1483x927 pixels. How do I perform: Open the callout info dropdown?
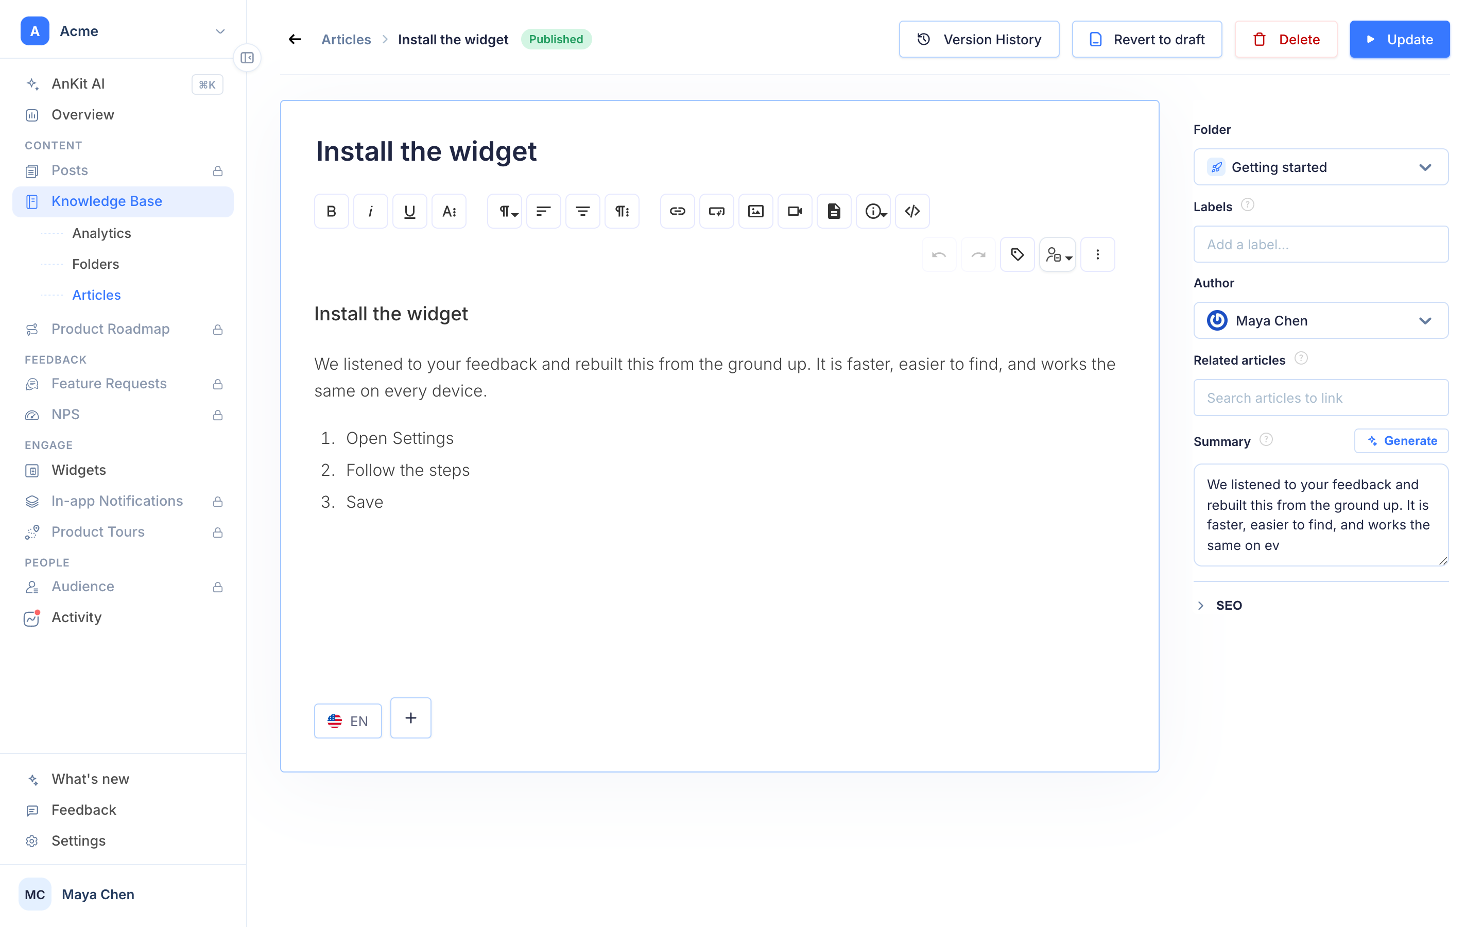[873, 211]
